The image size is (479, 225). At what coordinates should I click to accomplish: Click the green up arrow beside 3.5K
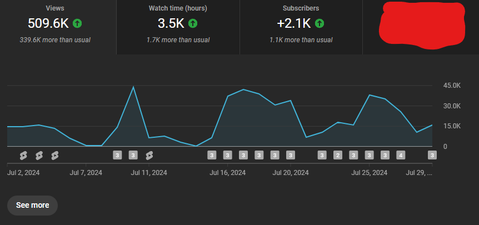click(x=193, y=23)
